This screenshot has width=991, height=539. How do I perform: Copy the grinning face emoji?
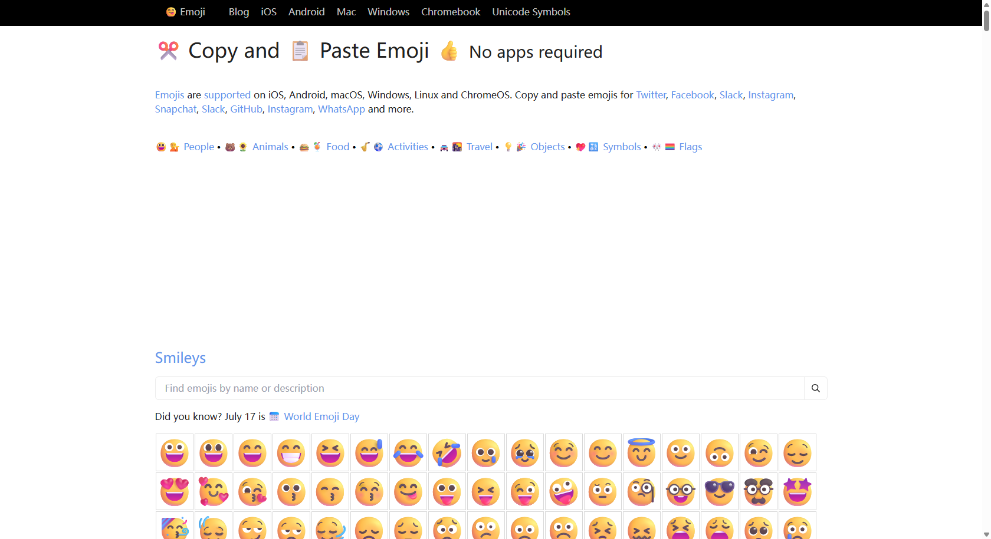point(174,452)
